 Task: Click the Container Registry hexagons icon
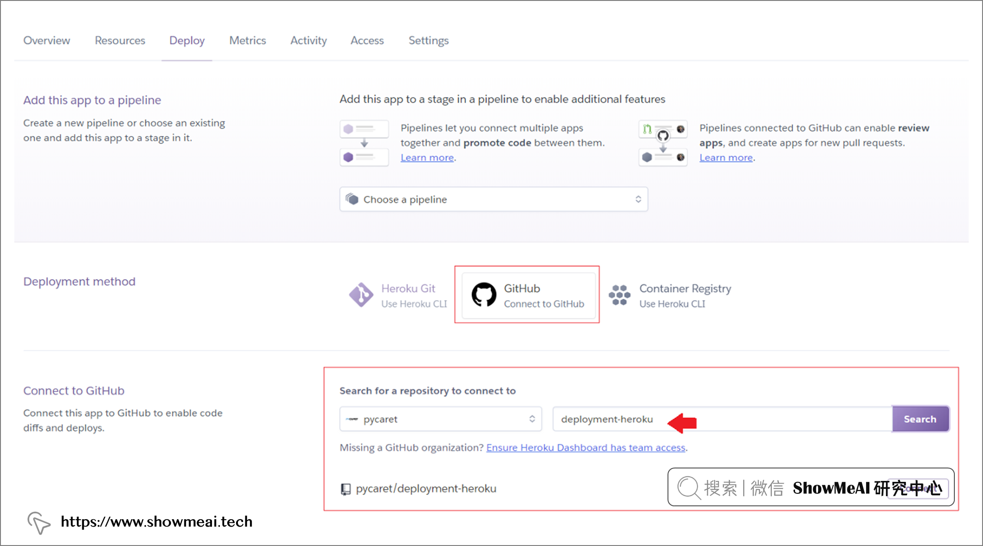pyautogui.click(x=619, y=295)
